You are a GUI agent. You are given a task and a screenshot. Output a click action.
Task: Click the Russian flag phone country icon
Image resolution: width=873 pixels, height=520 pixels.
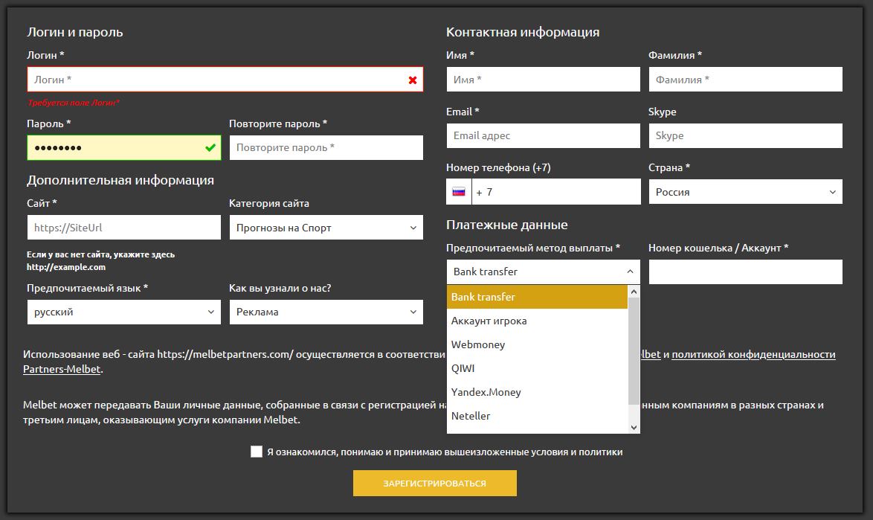(x=459, y=192)
